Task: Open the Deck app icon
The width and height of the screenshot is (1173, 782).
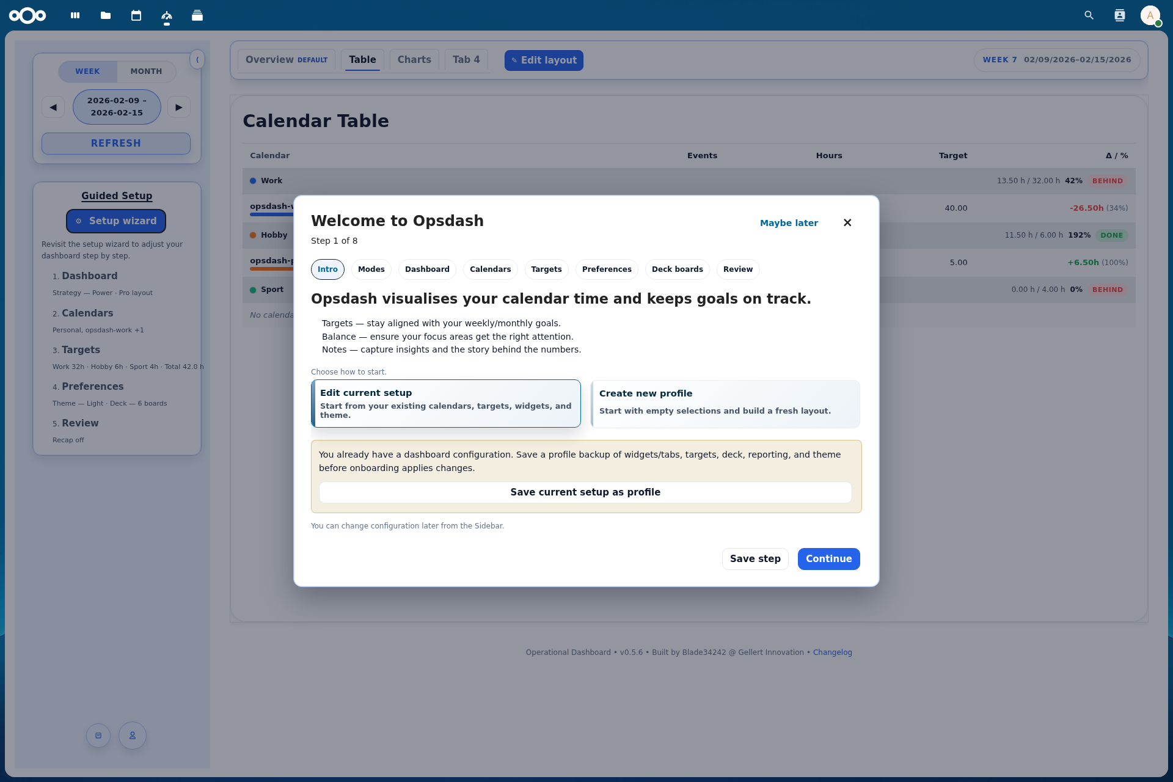Action: pyautogui.click(x=197, y=15)
